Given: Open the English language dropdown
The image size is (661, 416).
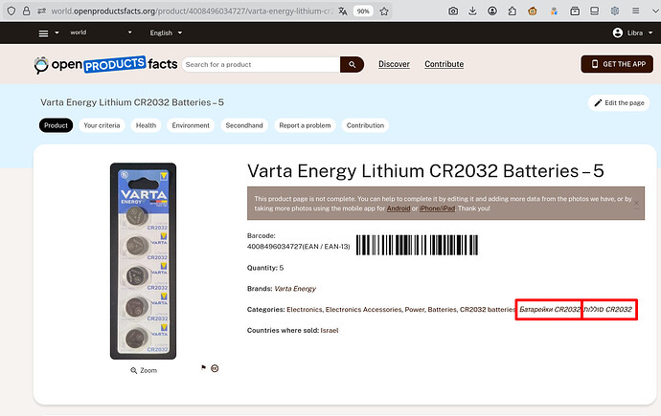Looking at the screenshot, I should (x=166, y=33).
